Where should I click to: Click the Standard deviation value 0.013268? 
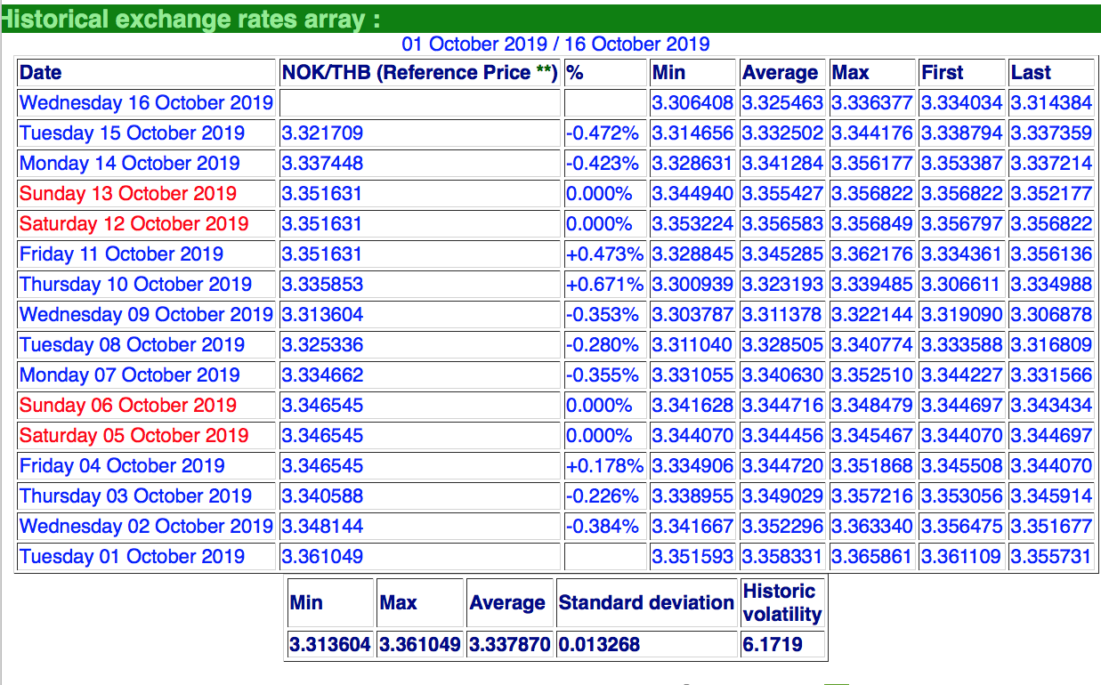pos(599,645)
